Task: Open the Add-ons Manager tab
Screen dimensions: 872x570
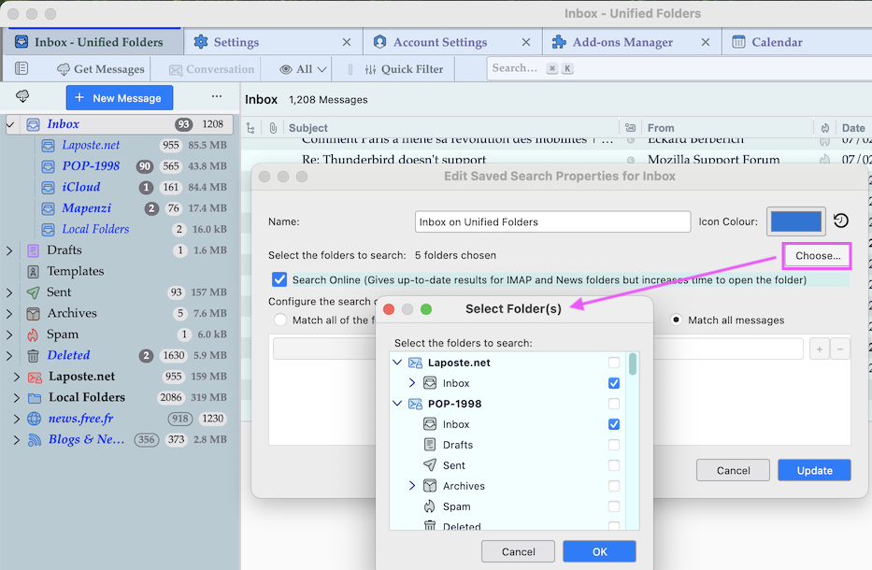Action: (x=622, y=42)
